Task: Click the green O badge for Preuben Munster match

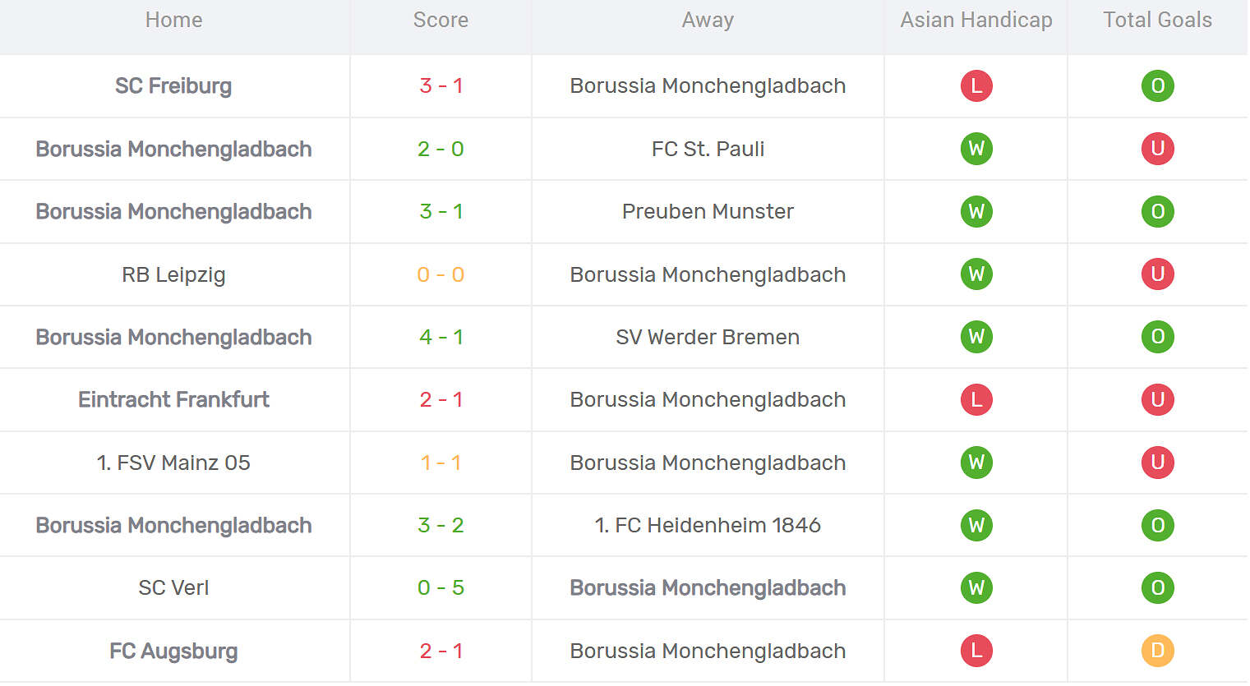Action: (x=1157, y=212)
